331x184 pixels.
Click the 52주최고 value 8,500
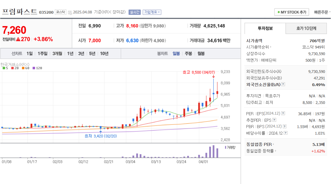307,103
